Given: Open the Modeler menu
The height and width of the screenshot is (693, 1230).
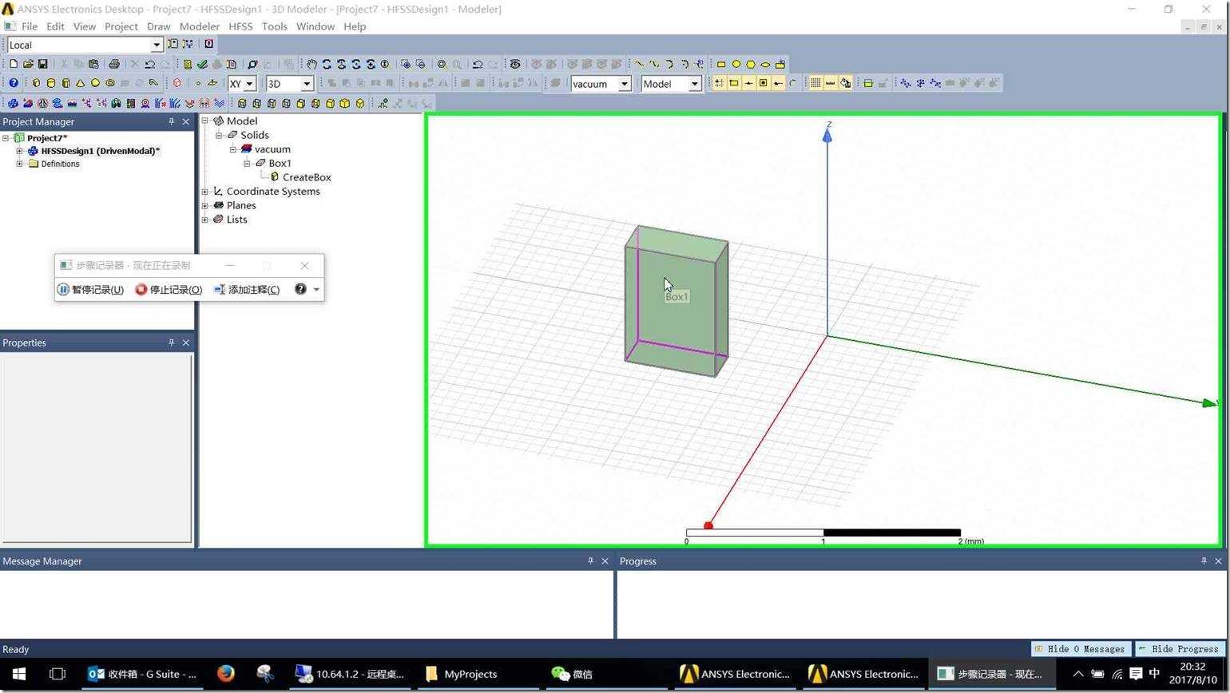Looking at the screenshot, I should (x=199, y=26).
